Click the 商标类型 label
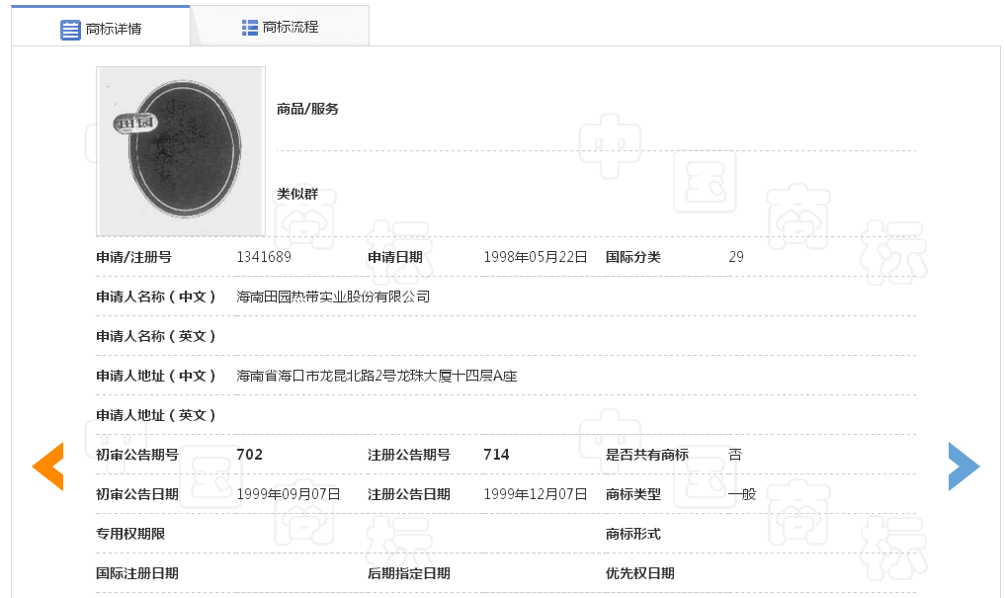The height and width of the screenshot is (598, 1005). (x=633, y=494)
